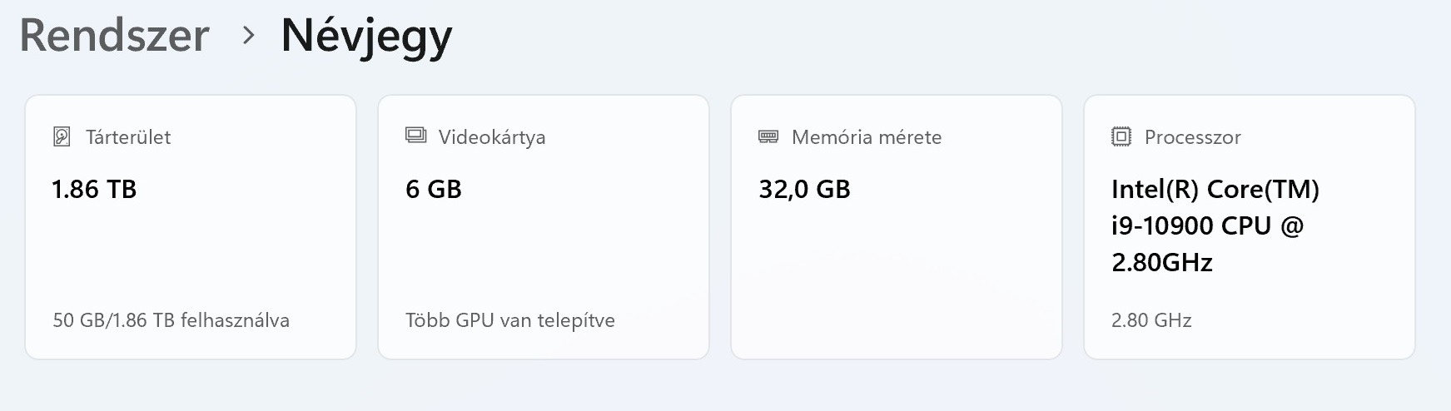Click the 2.80 GHz speed subtext
This screenshot has height=411, width=1451.
1151,320
